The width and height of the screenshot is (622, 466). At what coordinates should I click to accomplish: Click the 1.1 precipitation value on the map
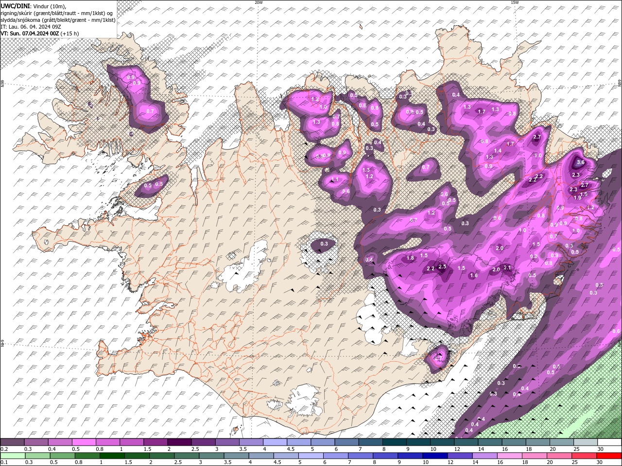335,180
